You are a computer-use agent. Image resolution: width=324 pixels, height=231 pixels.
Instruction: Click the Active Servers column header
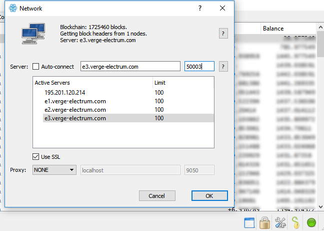coord(93,83)
